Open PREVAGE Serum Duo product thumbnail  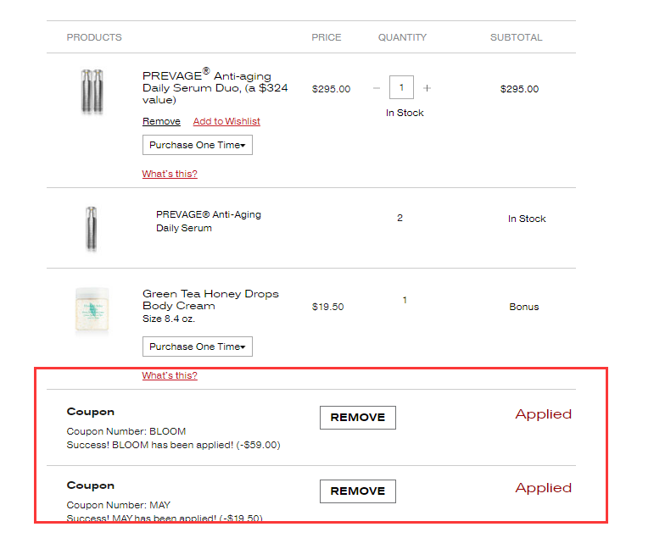coord(92,92)
